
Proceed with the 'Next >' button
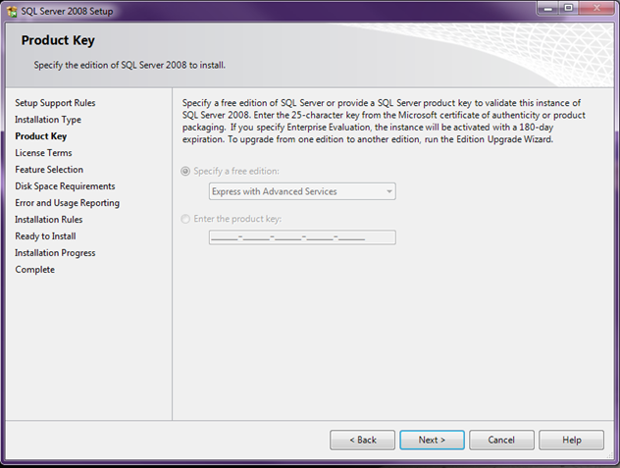432,440
